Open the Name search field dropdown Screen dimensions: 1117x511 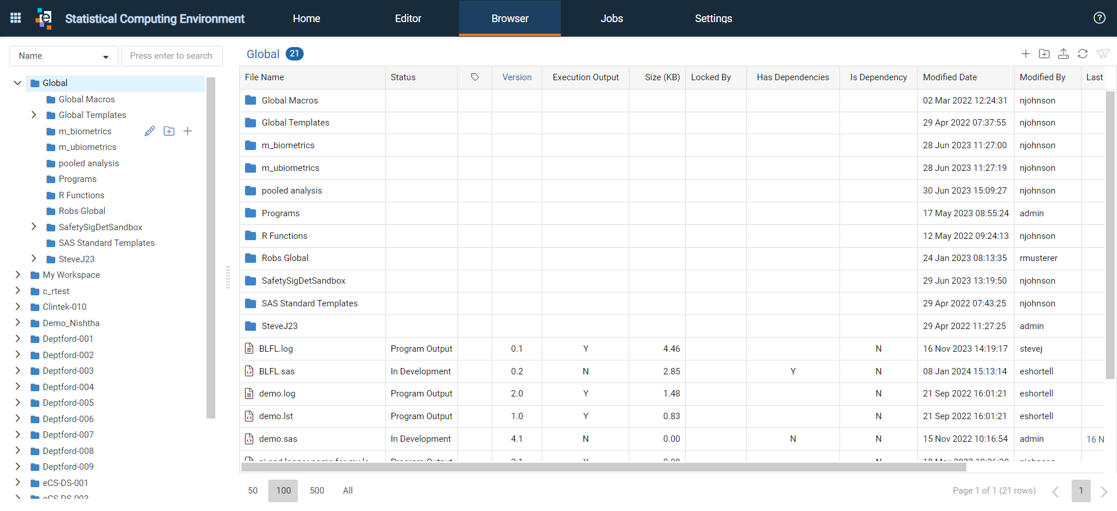click(x=64, y=56)
